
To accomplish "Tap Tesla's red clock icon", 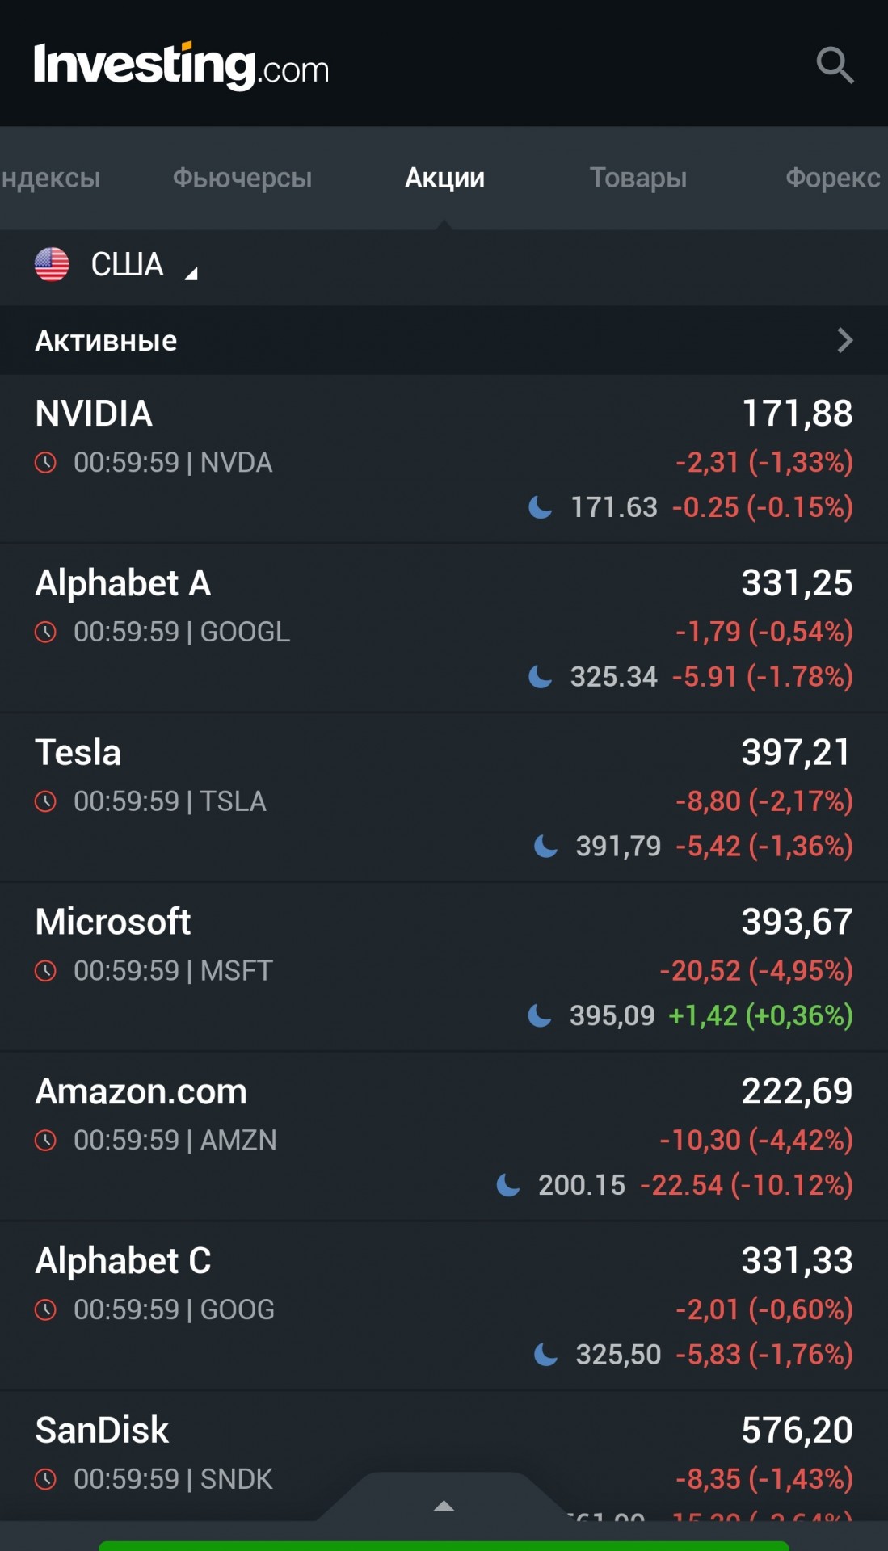I will 46,801.
